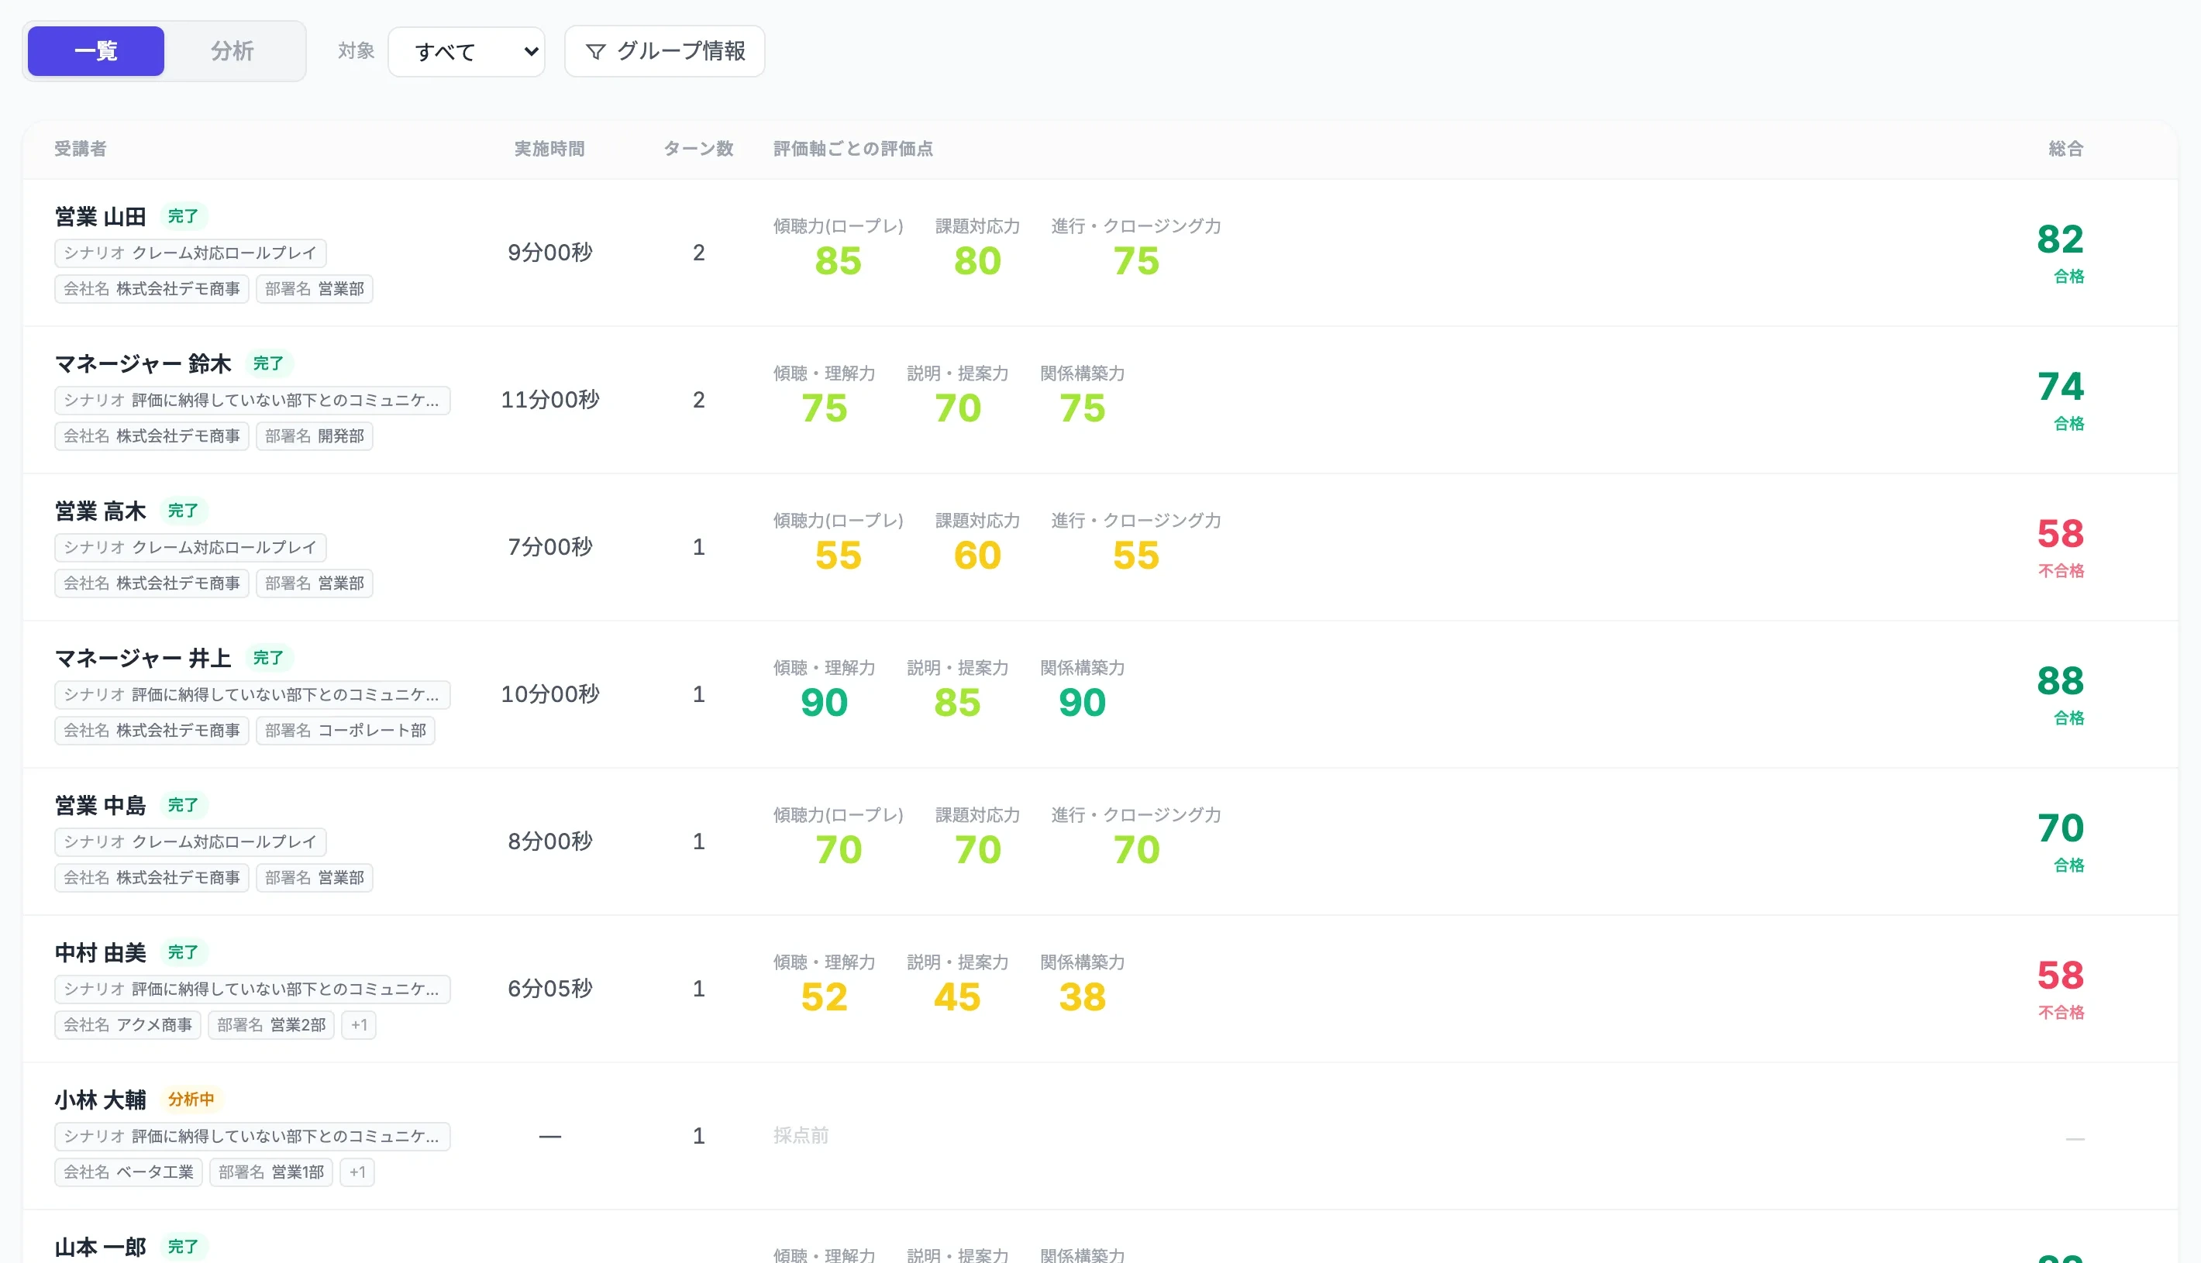The image size is (2201, 1263).
Task: Select the 小林 大輔 learner name
Action: pos(101,1100)
